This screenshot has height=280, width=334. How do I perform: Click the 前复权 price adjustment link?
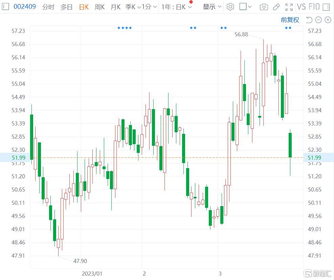[x=290, y=20]
